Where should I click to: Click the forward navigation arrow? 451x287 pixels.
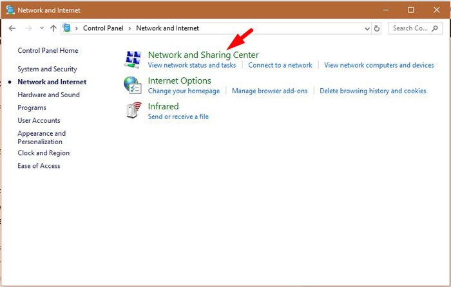[28, 28]
